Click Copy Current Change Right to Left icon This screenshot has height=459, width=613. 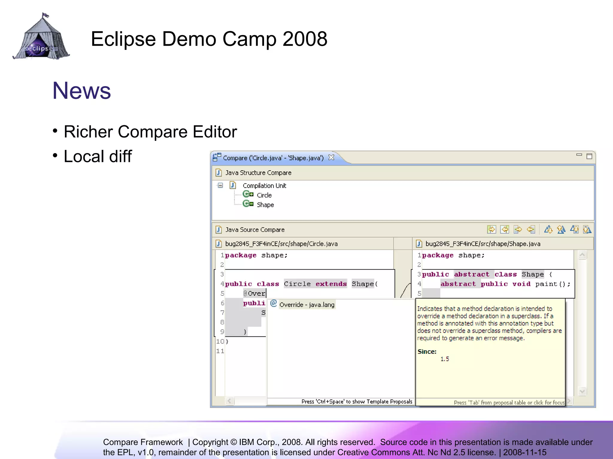[531, 229]
